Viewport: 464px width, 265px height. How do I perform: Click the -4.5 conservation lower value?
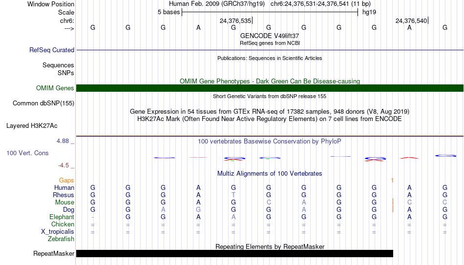click(63, 165)
